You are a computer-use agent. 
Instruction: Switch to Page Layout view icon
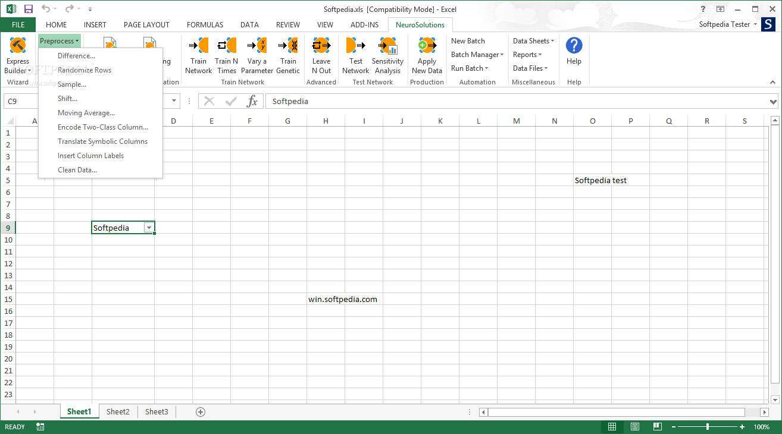coord(634,427)
